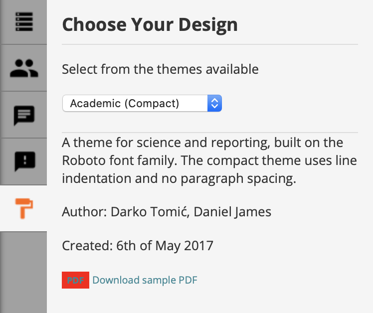Click the theme description paragraph
Image resolution: width=373 pixels, height=313 pixels.
point(209,160)
